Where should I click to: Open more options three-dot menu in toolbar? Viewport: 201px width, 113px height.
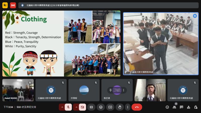pyautogui.click(x=128, y=107)
